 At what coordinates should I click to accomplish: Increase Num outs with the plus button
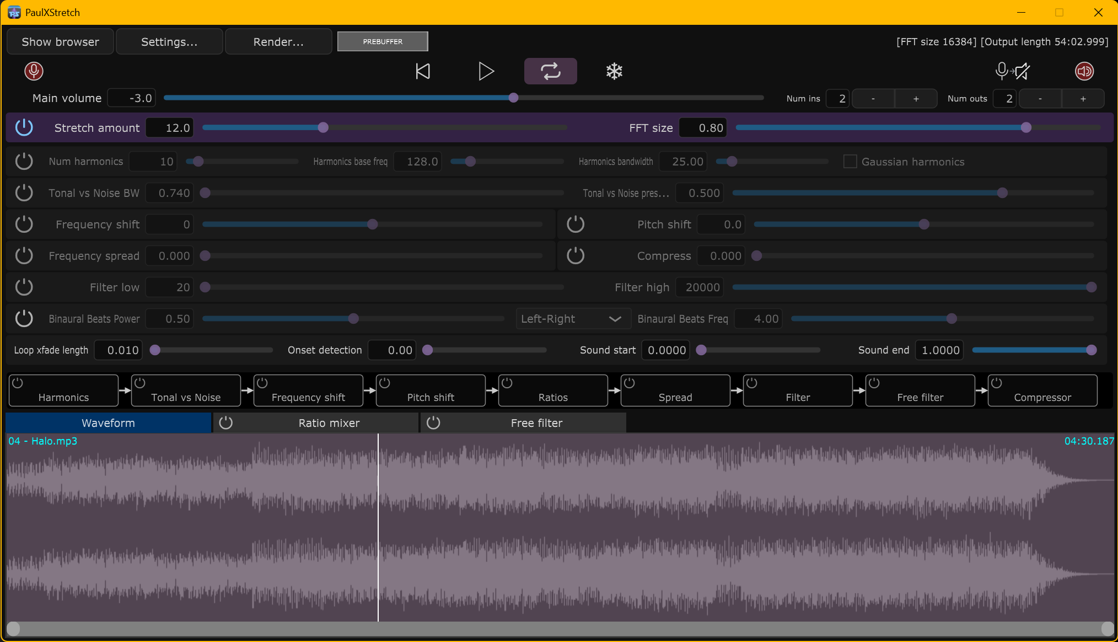tap(1083, 99)
